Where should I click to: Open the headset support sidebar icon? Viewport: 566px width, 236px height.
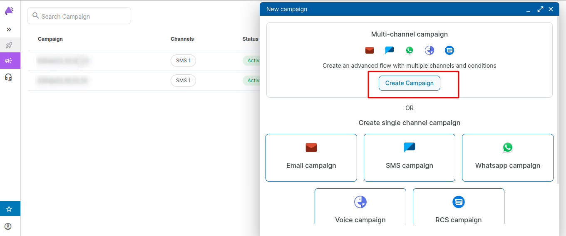tap(8, 77)
